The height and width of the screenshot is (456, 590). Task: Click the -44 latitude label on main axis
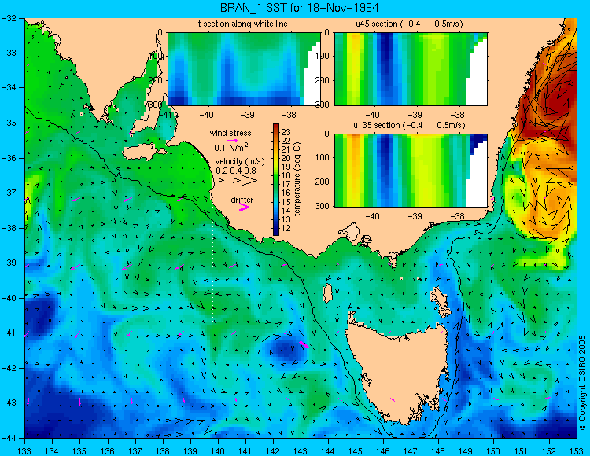pos(10,438)
